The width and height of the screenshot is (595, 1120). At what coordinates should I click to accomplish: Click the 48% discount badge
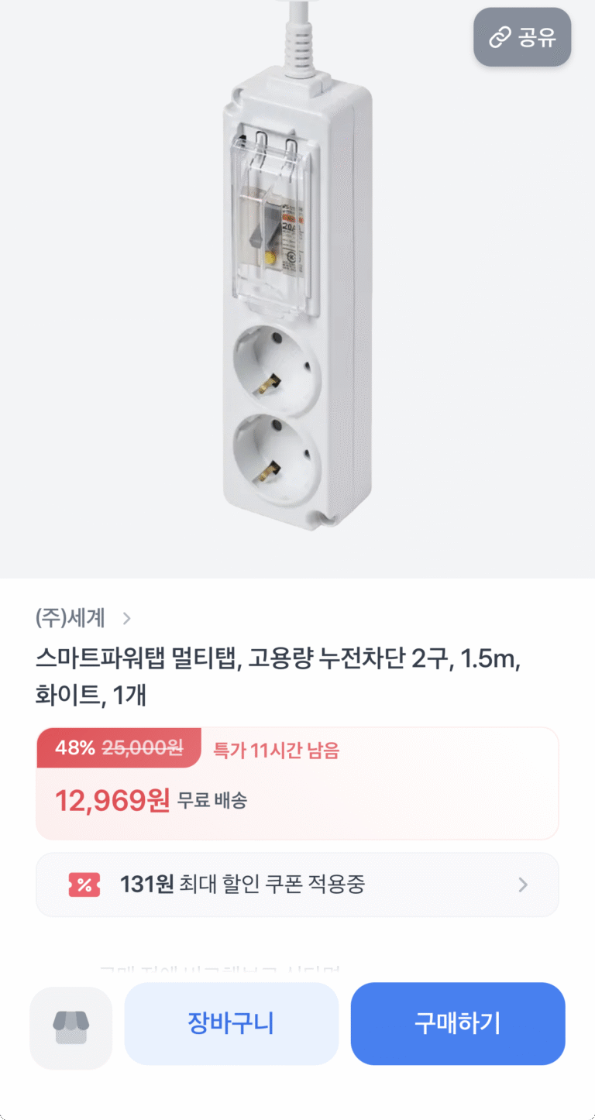pyautogui.click(x=75, y=748)
